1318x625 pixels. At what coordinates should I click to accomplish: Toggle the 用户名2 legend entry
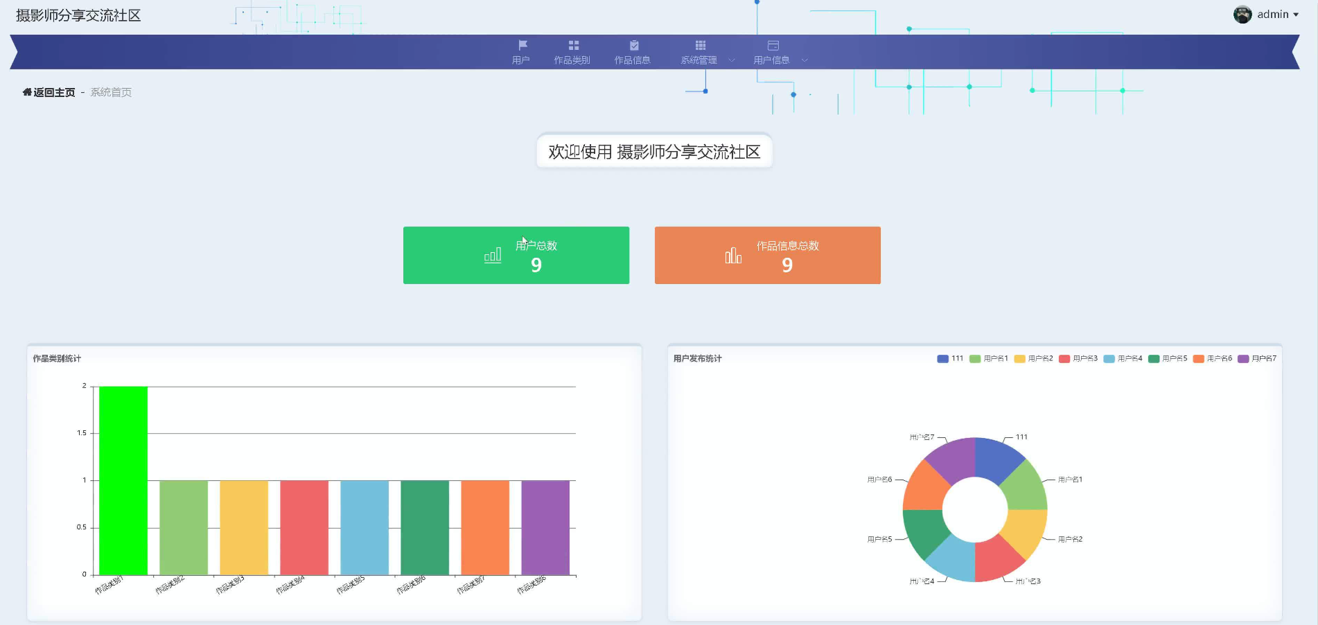click(1033, 358)
